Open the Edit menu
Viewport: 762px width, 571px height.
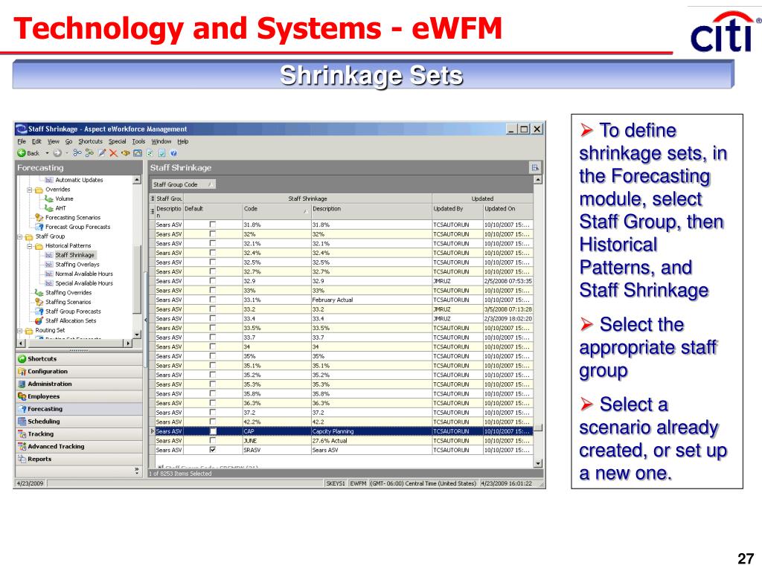[x=37, y=142]
